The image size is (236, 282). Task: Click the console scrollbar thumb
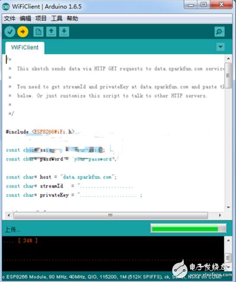[228, 258]
